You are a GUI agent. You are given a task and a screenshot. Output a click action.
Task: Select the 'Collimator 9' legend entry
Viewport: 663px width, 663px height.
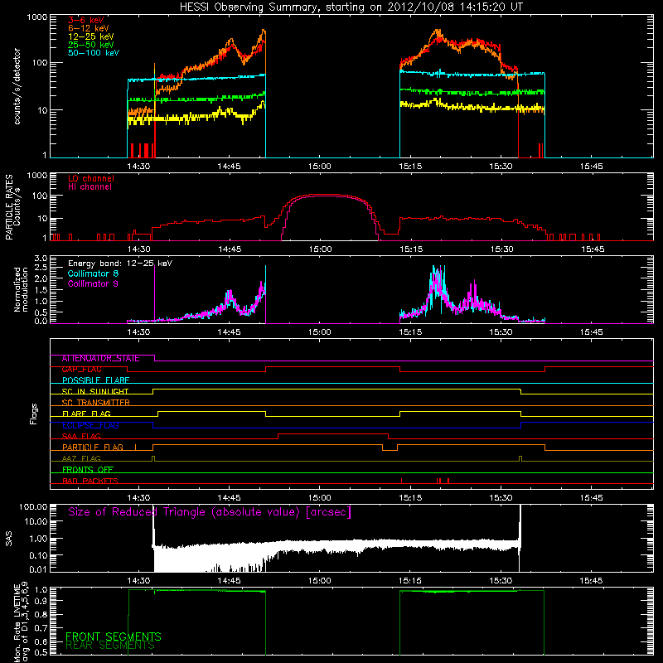coord(93,283)
